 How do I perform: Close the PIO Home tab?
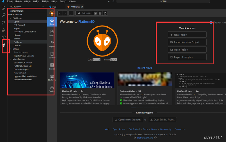point(82,7)
